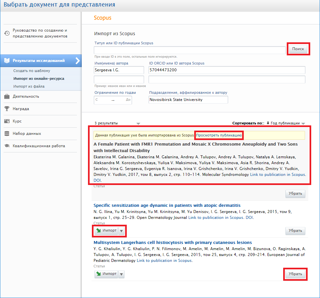Open import options arrow for Multisystem Langerhans article
The image size is (320, 298).
click(x=122, y=274)
